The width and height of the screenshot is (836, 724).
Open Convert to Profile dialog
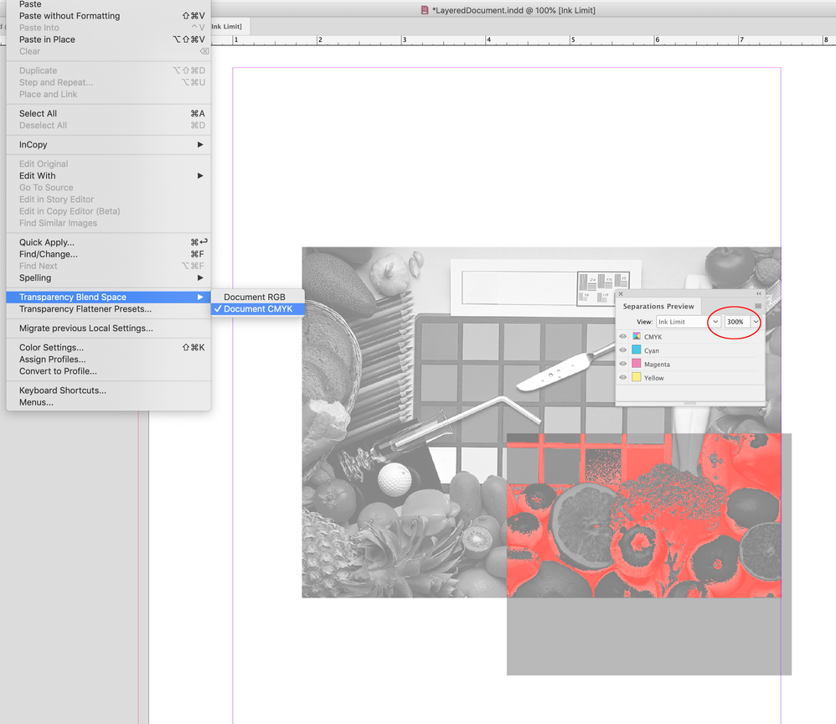(x=108, y=371)
